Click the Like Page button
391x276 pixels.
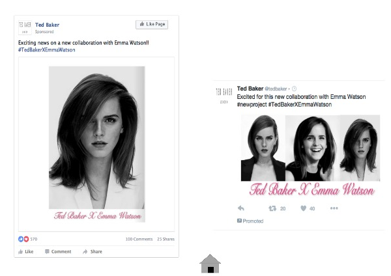[152, 25]
